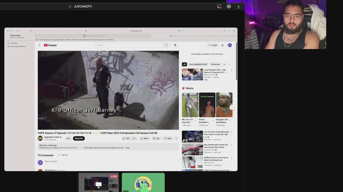
Task: Open Man Intentionally Crashes into Lake thumbnail
Action: click(192, 149)
